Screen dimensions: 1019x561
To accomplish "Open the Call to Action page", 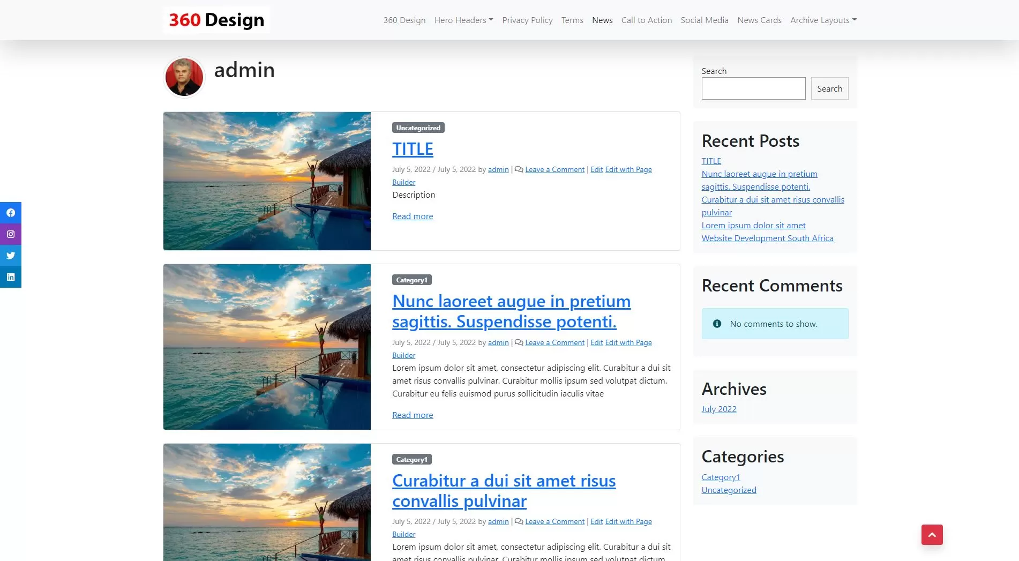I will click(x=647, y=20).
